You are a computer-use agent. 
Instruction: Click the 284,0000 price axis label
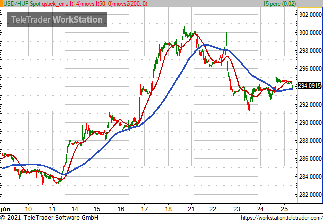click(x=310, y=176)
